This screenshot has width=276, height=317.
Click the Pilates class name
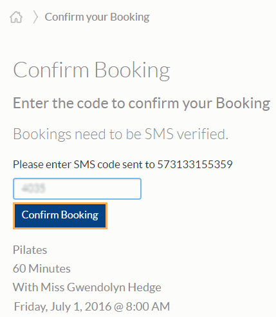(x=30, y=250)
